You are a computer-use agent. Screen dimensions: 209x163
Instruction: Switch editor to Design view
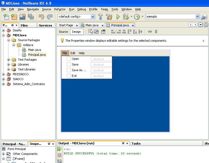[77, 32]
